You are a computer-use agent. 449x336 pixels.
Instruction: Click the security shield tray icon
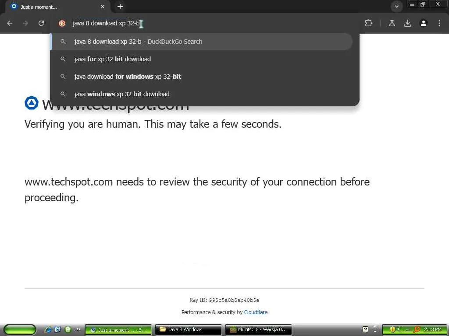[392, 329]
